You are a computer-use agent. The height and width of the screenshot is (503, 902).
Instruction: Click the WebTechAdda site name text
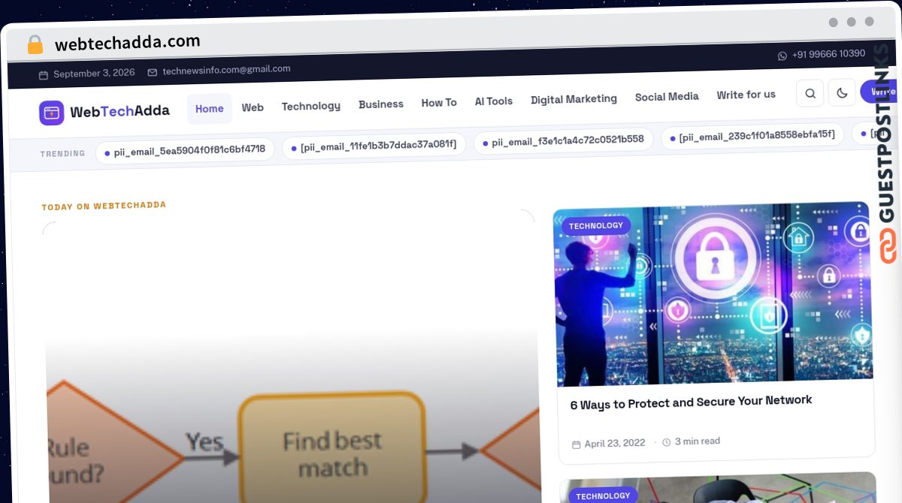(120, 111)
